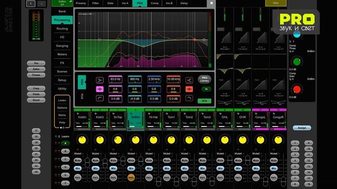
Task: Click the yellow rotary knob on OHL channel
Action: coord(225,140)
